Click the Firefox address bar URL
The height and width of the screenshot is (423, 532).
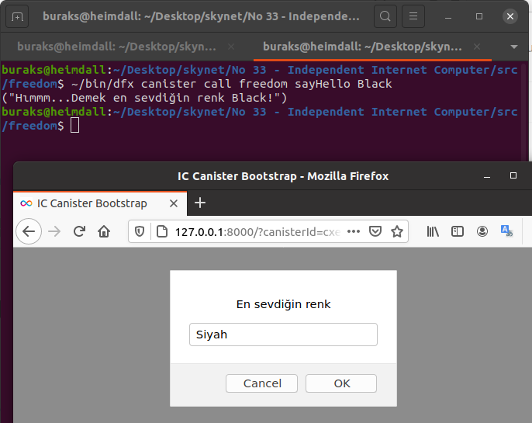tap(257, 232)
